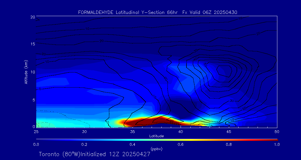Click the 0.8 label under the color scale

point(229,144)
